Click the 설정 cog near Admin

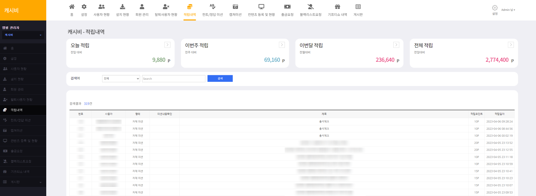[495, 10]
